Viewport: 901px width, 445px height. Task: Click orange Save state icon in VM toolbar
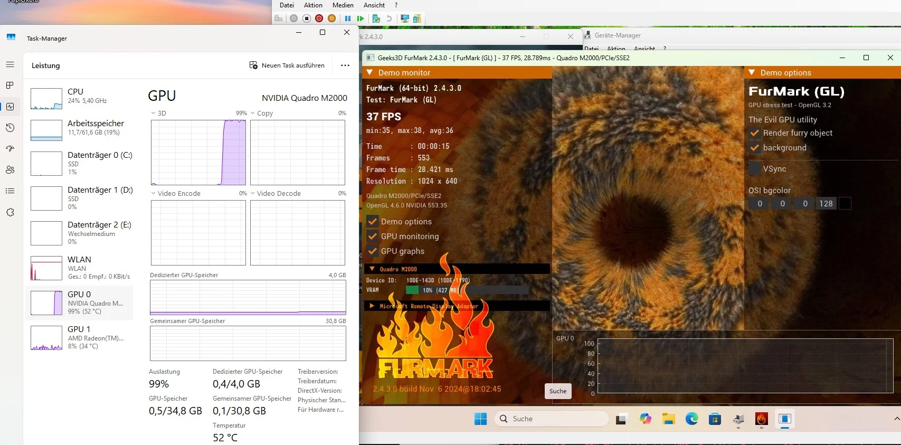[332, 18]
